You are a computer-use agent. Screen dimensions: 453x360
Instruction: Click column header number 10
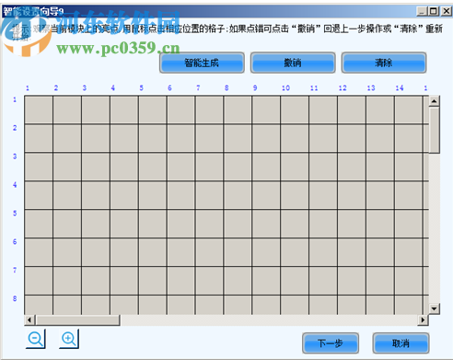tap(285, 88)
